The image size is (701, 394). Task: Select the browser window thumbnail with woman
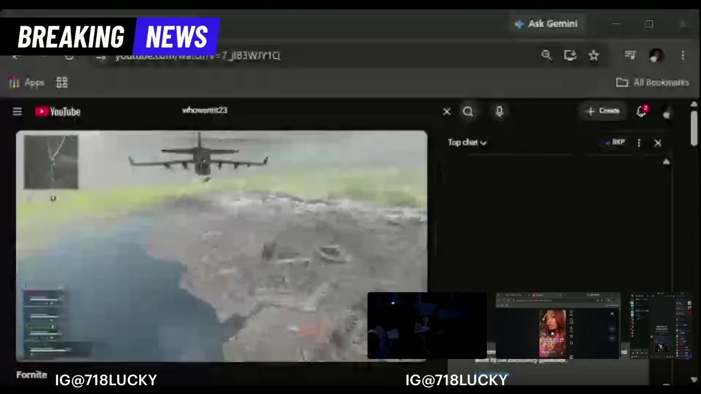pos(558,326)
